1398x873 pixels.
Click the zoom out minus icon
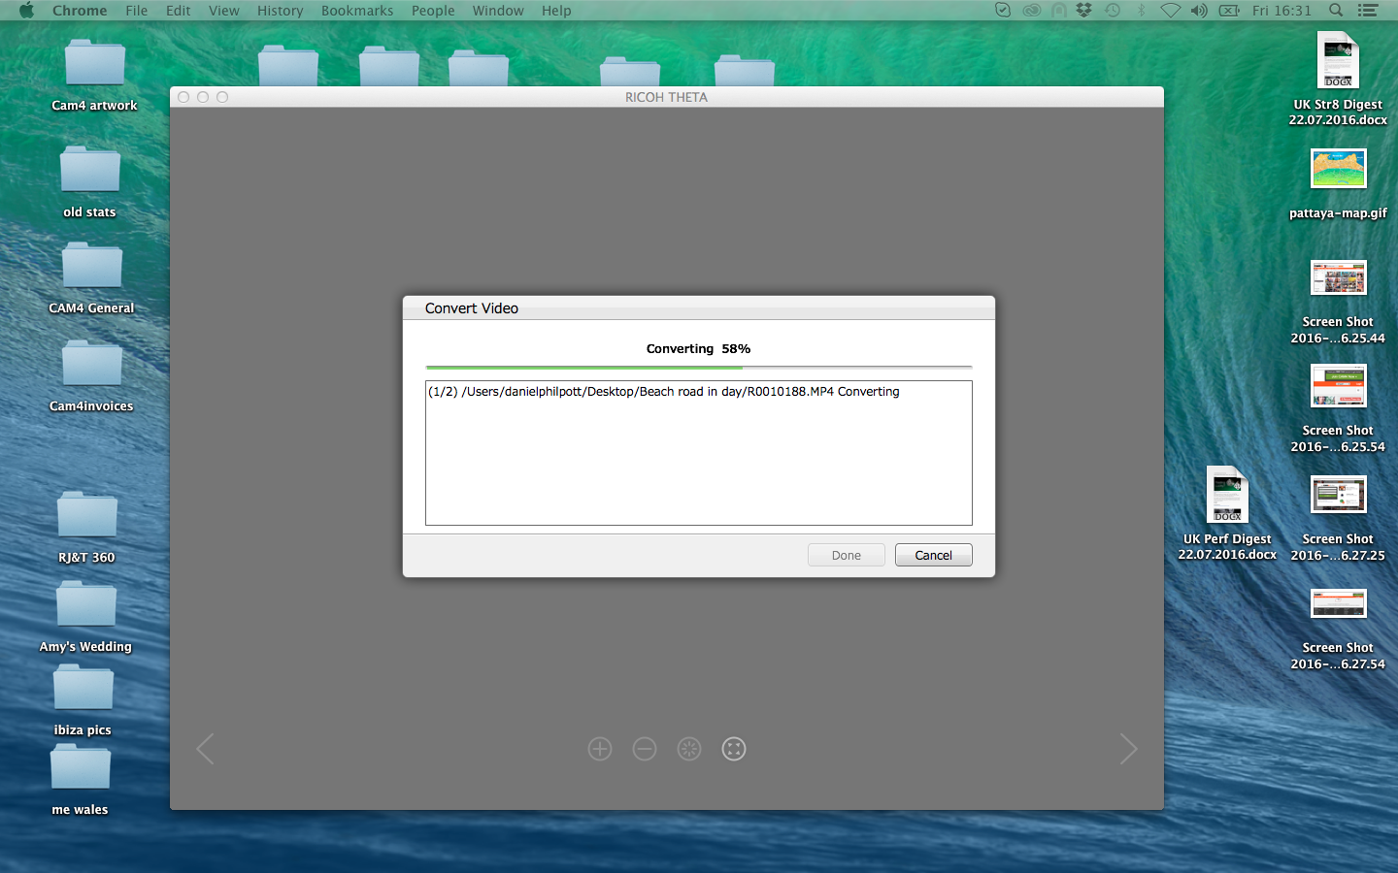pos(645,749)
